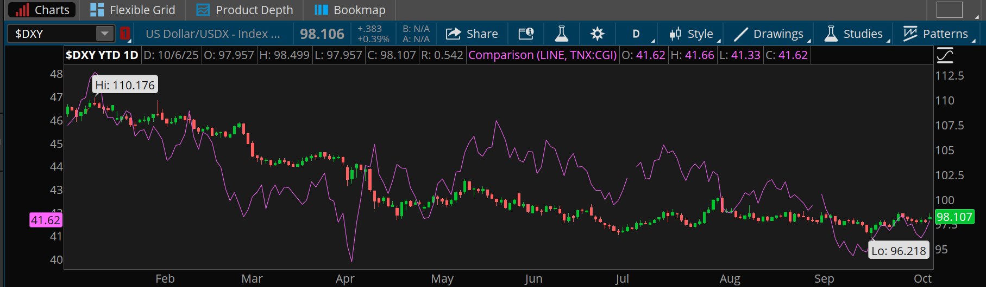Open the Drawings tools menu
Screen dimensions: 986x287
point(769,34)
